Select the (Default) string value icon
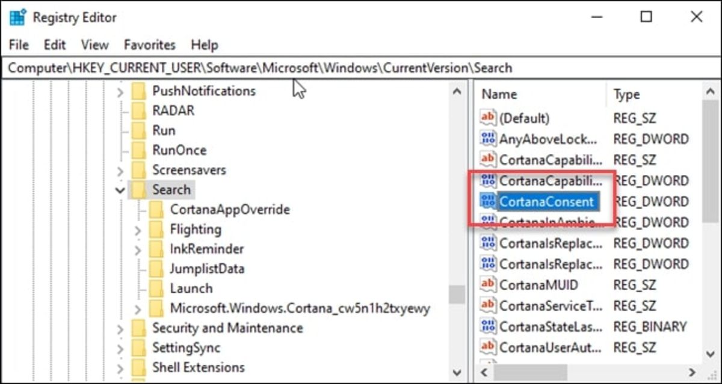The height and width of the screenshot is (384, 722). (x=488, y=118)
